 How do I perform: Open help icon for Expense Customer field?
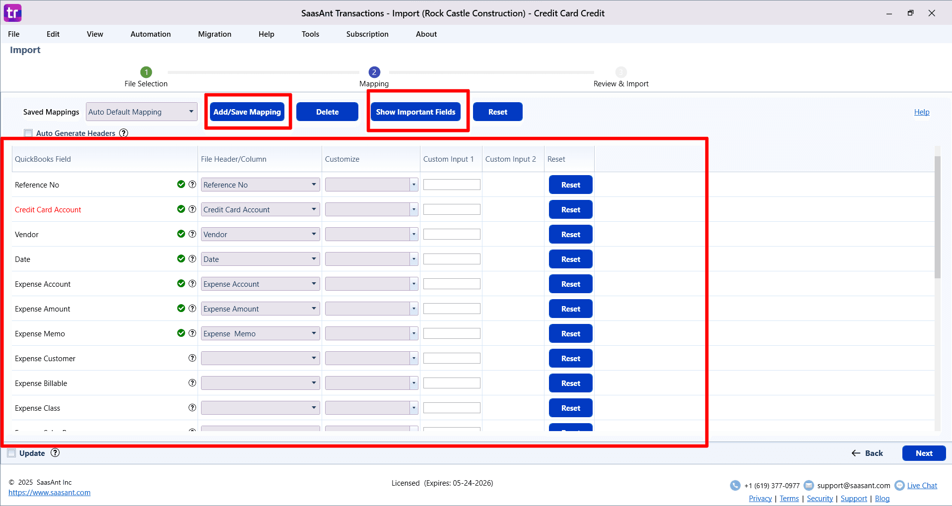[192, 358]
